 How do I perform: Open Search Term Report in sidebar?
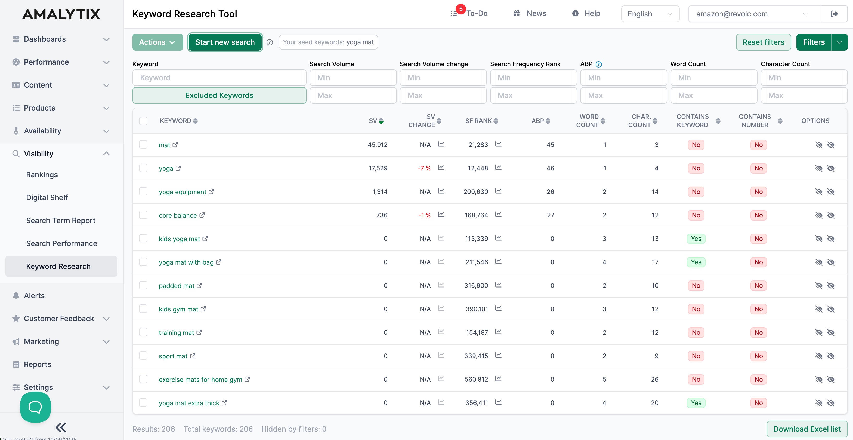coord(61,220)
